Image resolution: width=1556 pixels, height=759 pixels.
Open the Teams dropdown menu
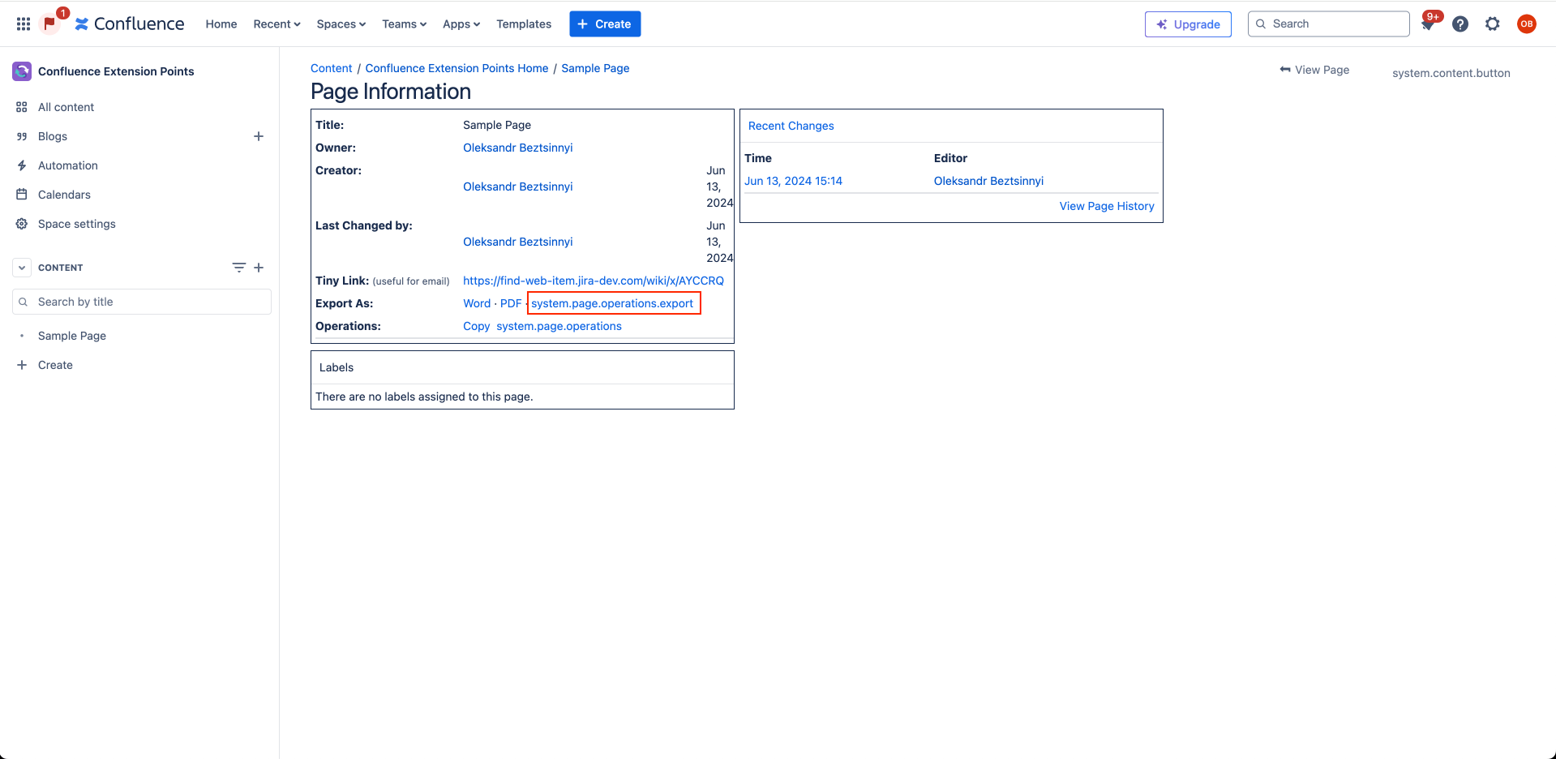pyautogui.click(x=404, y=24)
